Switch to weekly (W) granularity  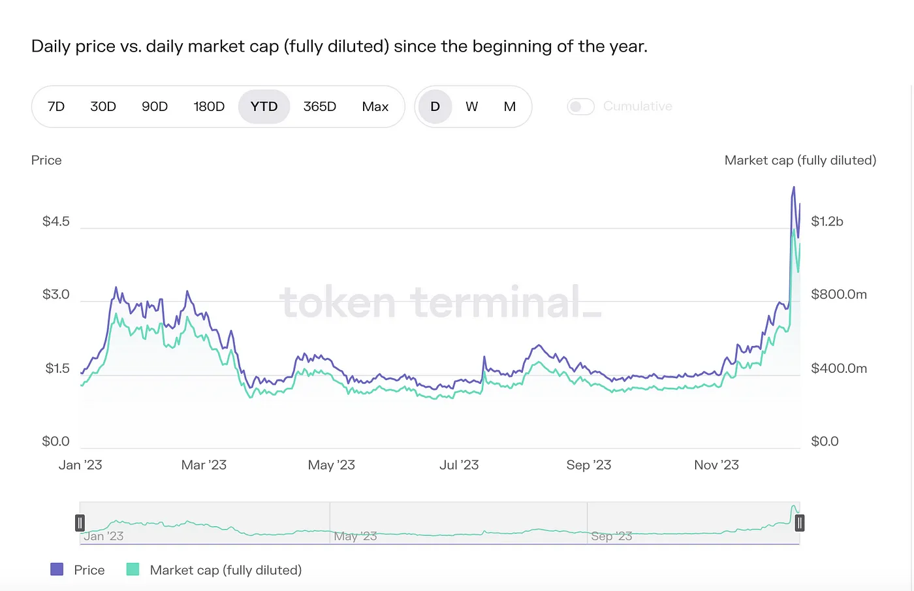pos(471,106)
